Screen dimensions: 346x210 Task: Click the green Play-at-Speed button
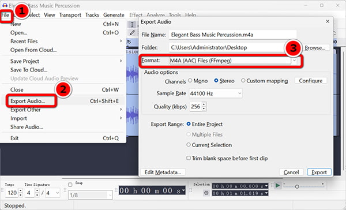278,186
